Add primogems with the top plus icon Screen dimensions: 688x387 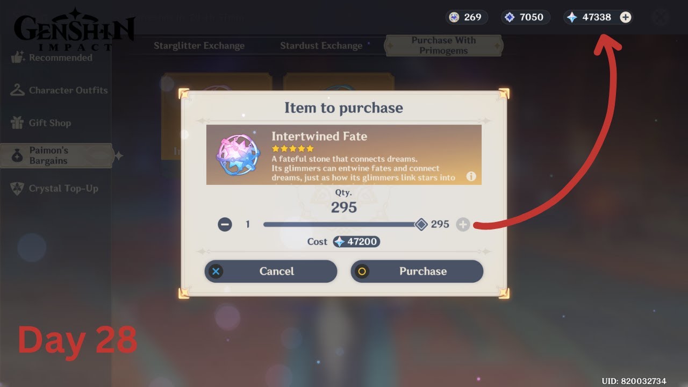(625, 17)
